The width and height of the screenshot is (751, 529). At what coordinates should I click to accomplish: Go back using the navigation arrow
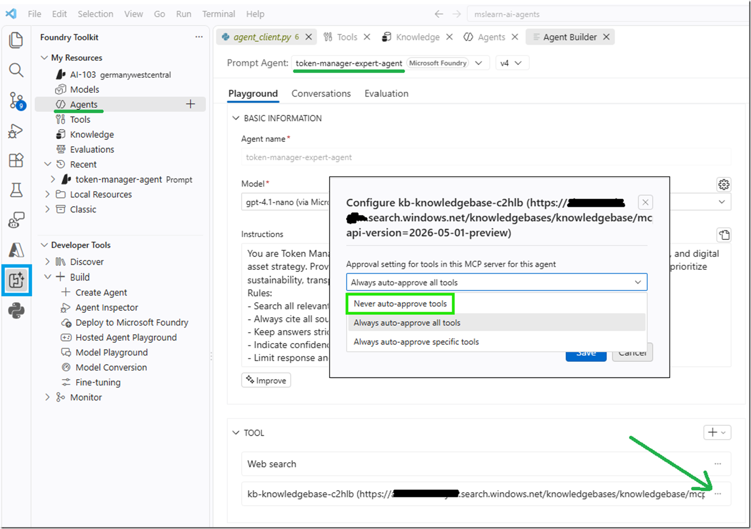[439, 14]
